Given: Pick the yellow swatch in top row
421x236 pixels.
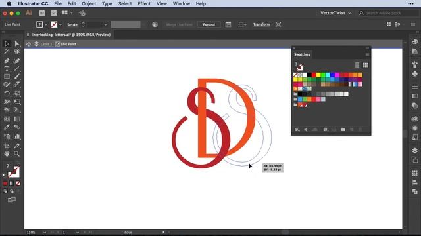Looking at the screenshot, I should 318,75.
